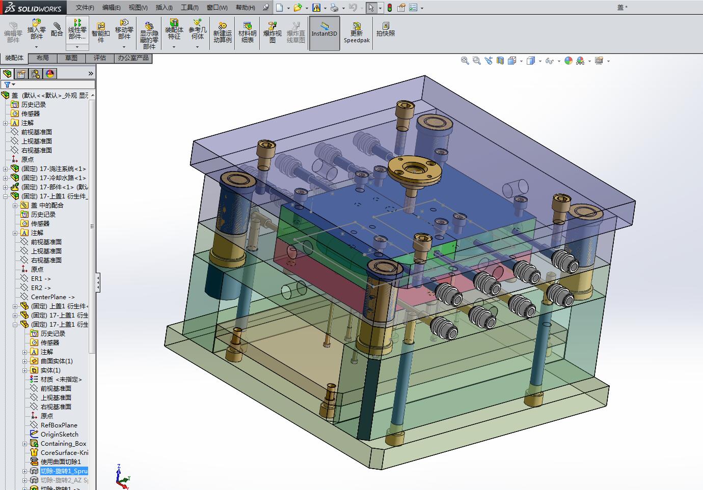Switch to the 评估 tab

[x=100, y=58]
